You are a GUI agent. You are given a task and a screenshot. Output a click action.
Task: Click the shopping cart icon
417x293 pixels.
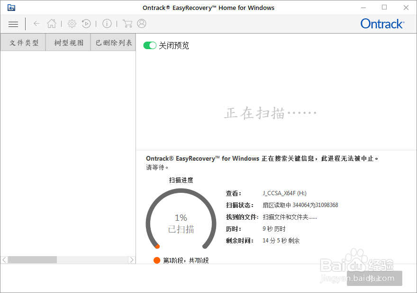coord(127,24)
